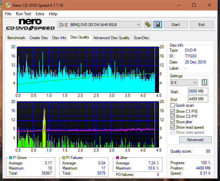The height and width of the screenshot is (181, 220).
Task: Toggle Show C2/PIF checkbox
Action: pyautogui.click(x=172, y=117)
